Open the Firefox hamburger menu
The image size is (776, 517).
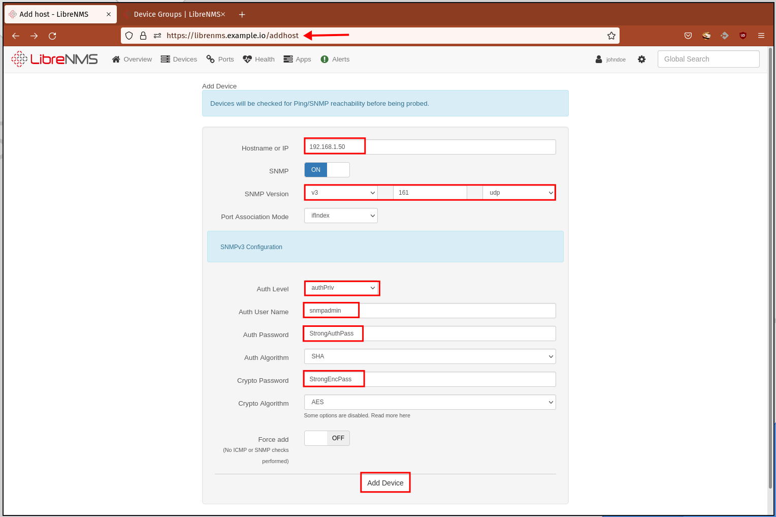(x=761, y=36)
